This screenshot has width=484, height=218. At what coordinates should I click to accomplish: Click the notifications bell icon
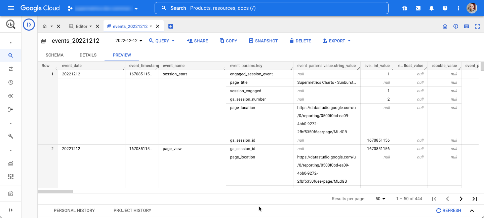(432, 8)
